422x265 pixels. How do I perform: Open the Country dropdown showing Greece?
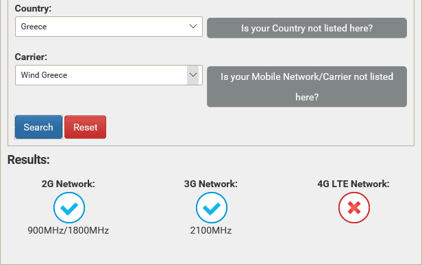pos(109,27)
